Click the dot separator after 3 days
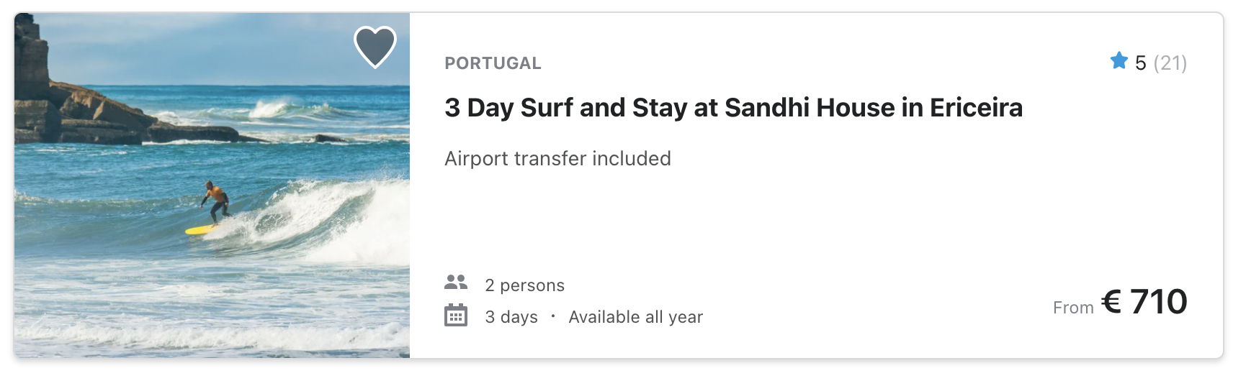The image size is (1246, 381). (553, 316)
